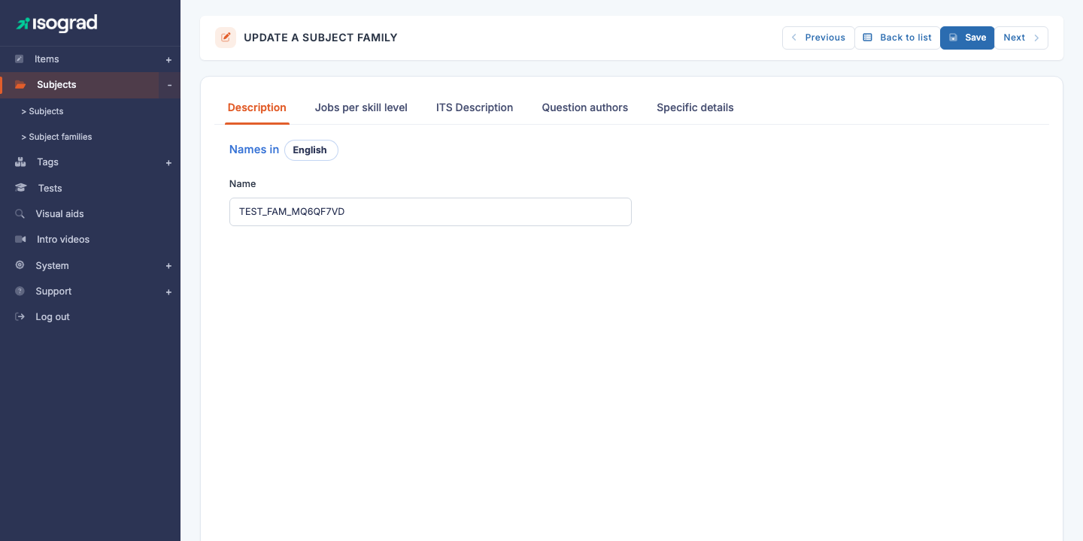Go to the Previous subject family
1083x541 pixels.
coord(818,38)
